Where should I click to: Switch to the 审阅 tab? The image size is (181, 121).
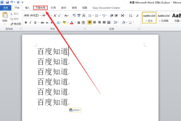[x=74, y=8]
